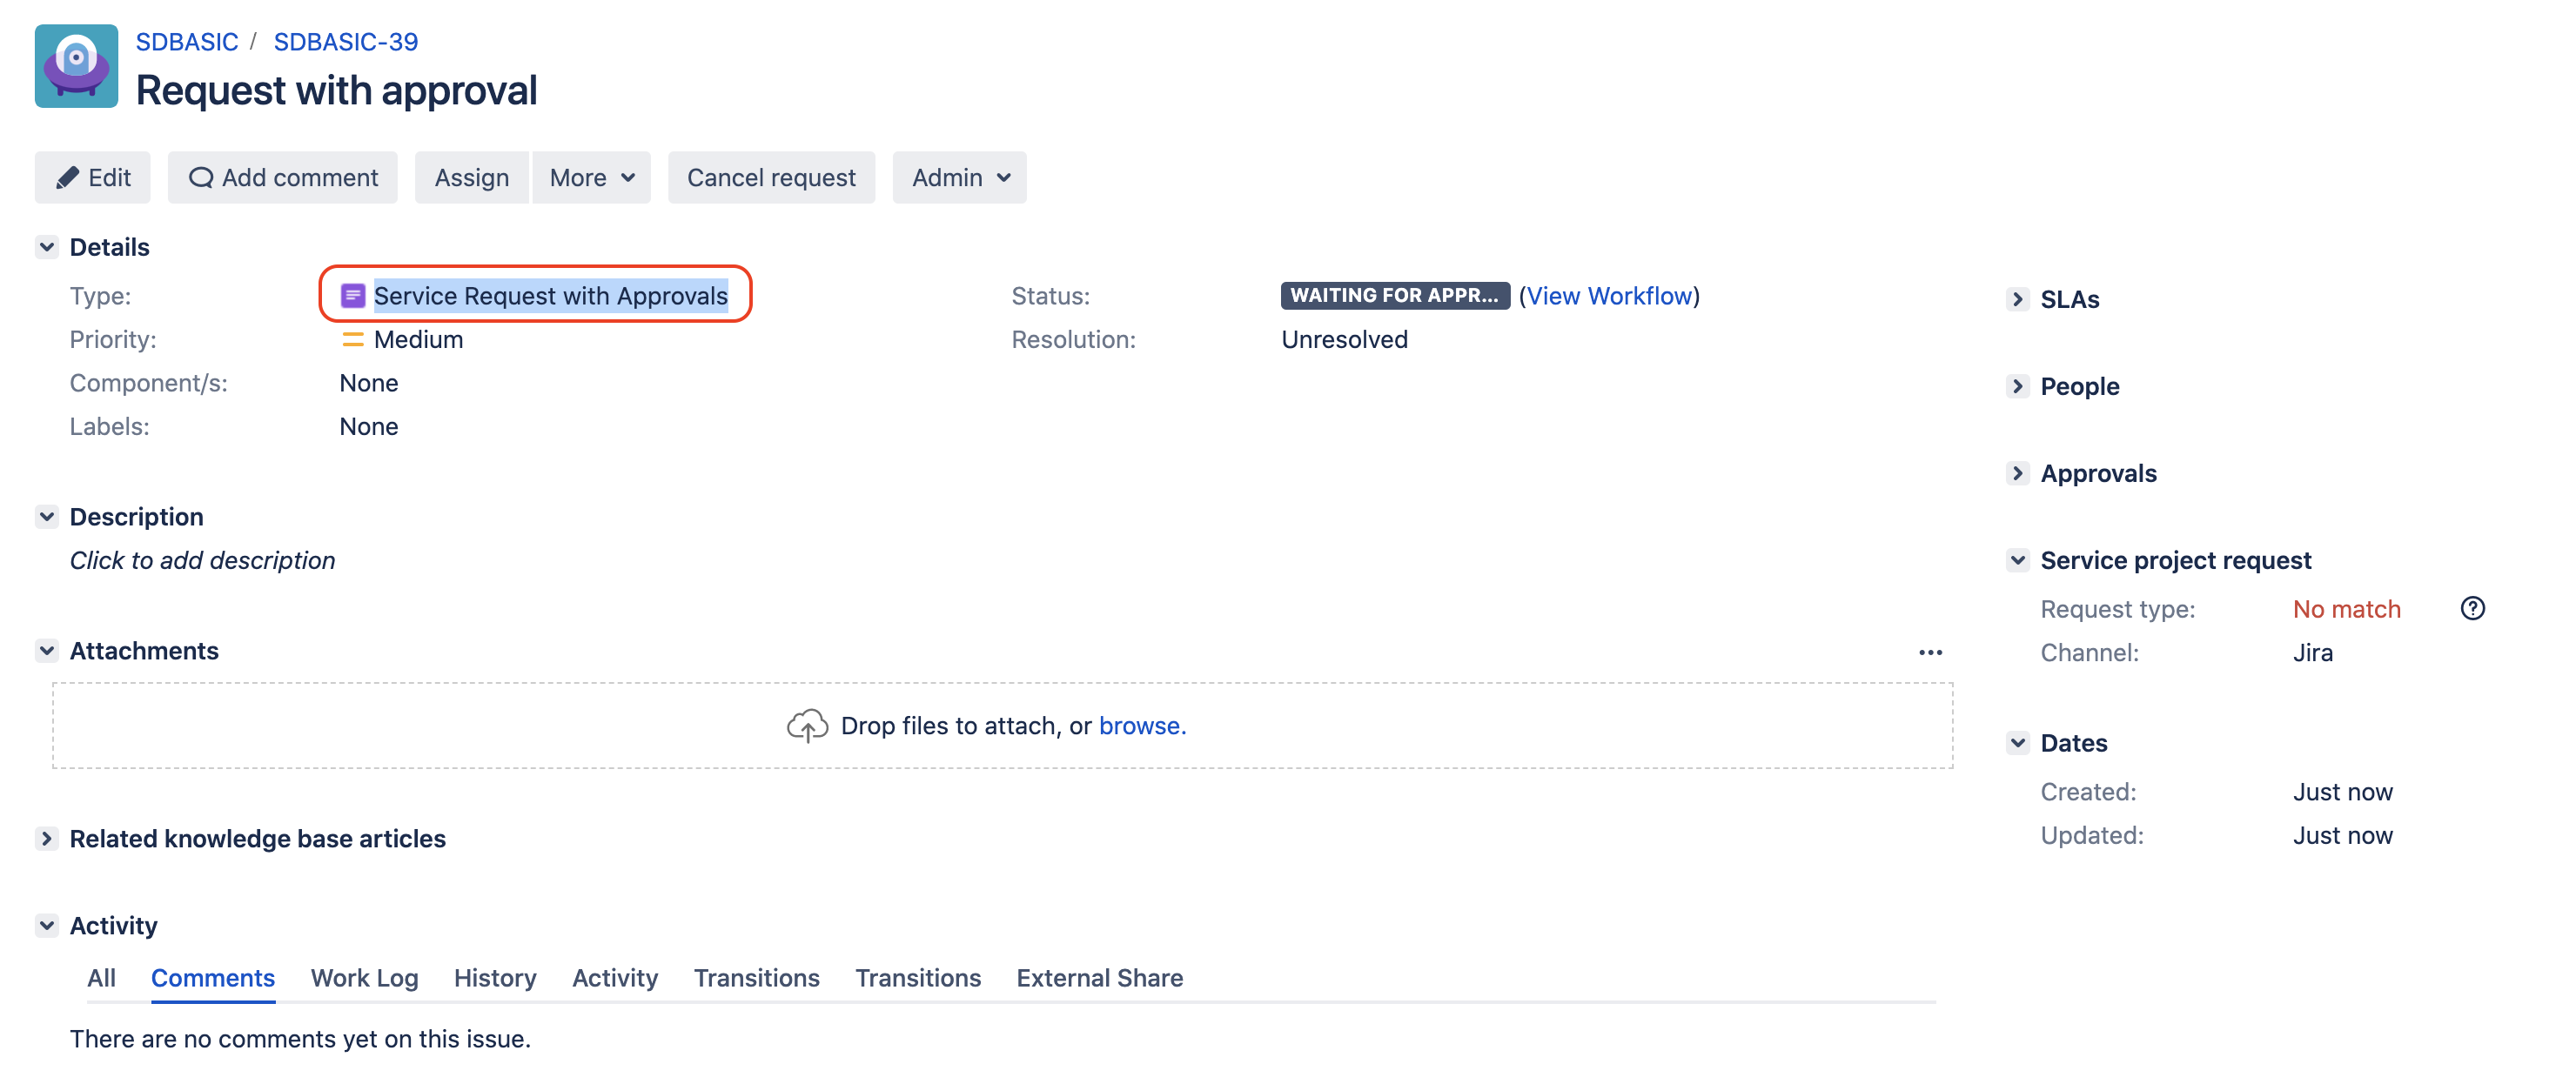The image size is (2576, 1084).
Task: Click Add comment with the speech bubble
Action: [x=283, y=177]
